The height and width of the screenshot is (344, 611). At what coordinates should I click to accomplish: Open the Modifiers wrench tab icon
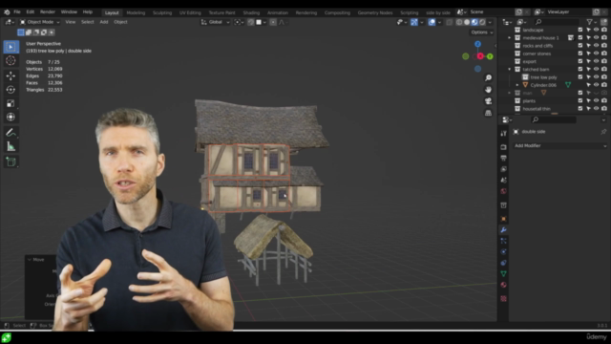tap(503, 230)
